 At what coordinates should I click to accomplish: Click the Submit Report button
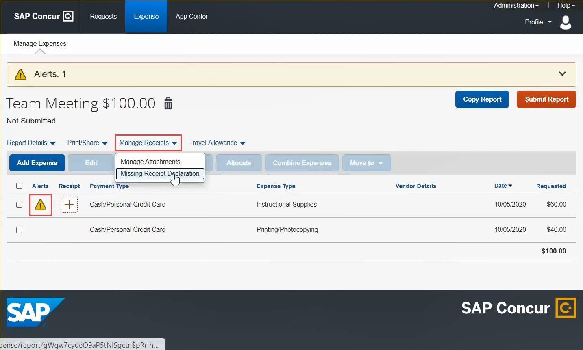(x=546, y=99)
